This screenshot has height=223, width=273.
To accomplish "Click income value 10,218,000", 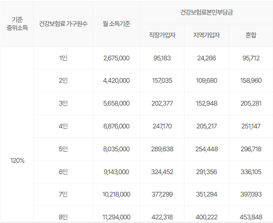I will pyautogui.click(x=116, y=194).
